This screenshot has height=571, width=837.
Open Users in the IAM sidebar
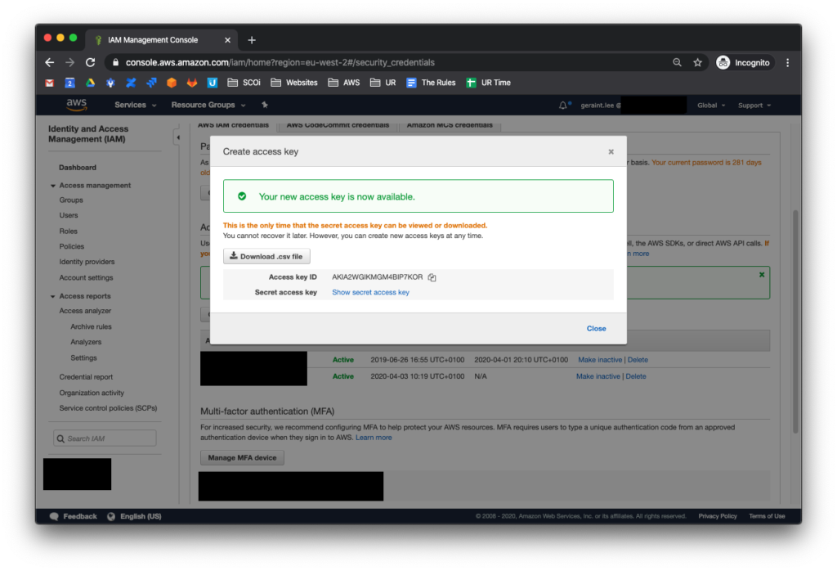69,215
